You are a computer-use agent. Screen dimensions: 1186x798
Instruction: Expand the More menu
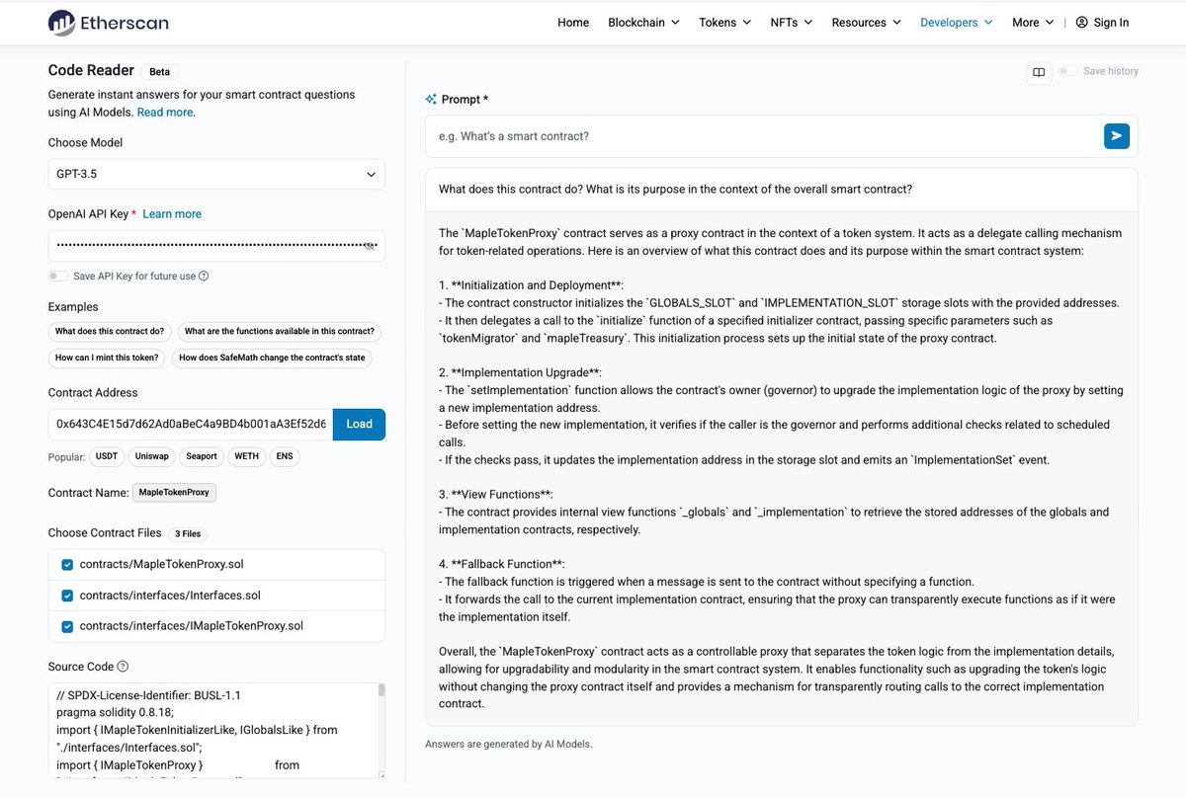click(x=1033, y=23)
